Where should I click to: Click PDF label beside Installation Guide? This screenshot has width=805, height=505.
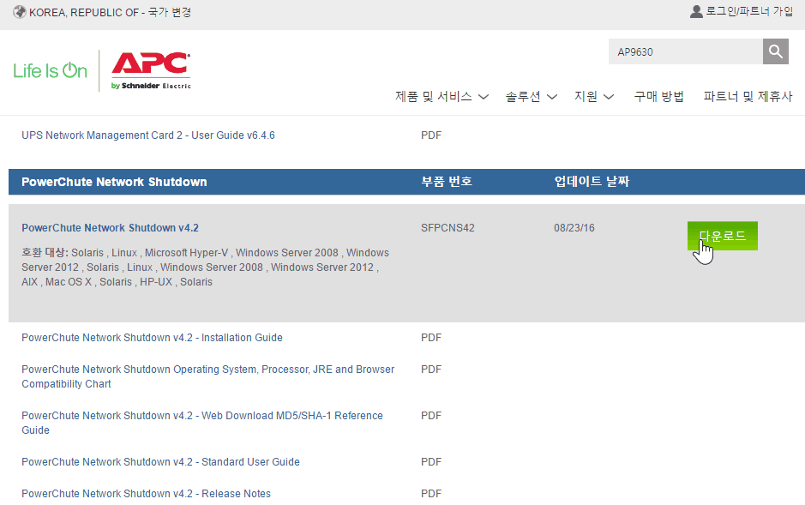pyautogui.click(x=431, y=338)
